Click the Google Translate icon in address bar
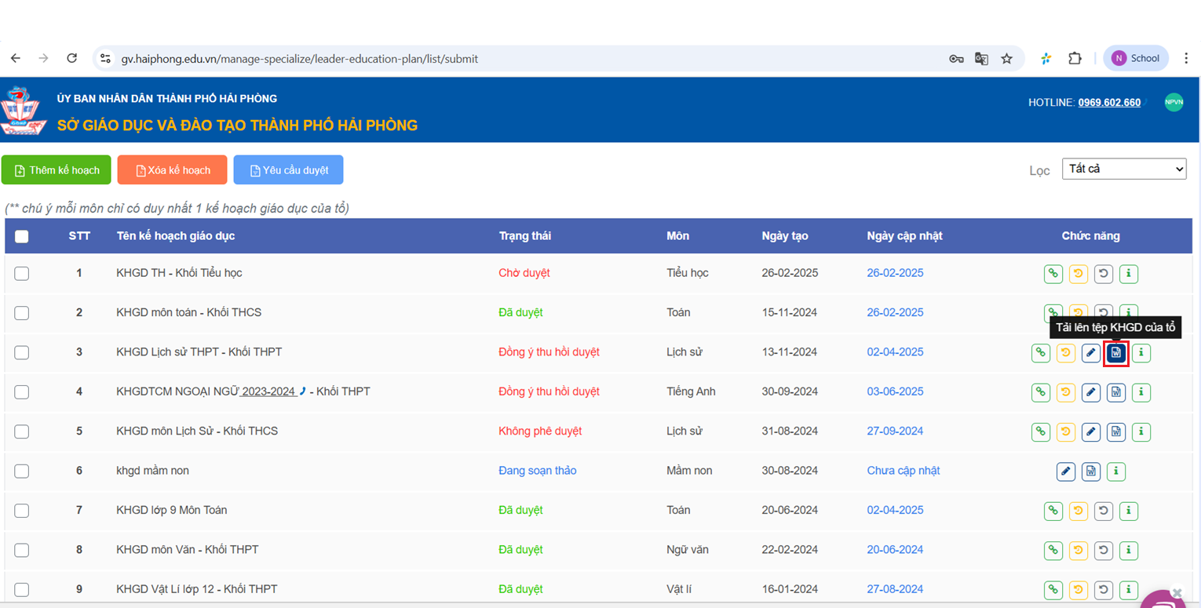The width and height of the screenshot is (1201, 608). pos(981,59)
